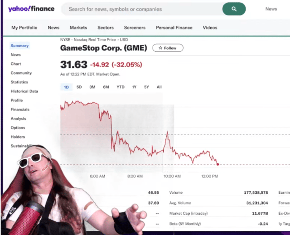Click the 31.63 stock price
The width and height of the screenshot is (290, 235).
coord(74,65)
